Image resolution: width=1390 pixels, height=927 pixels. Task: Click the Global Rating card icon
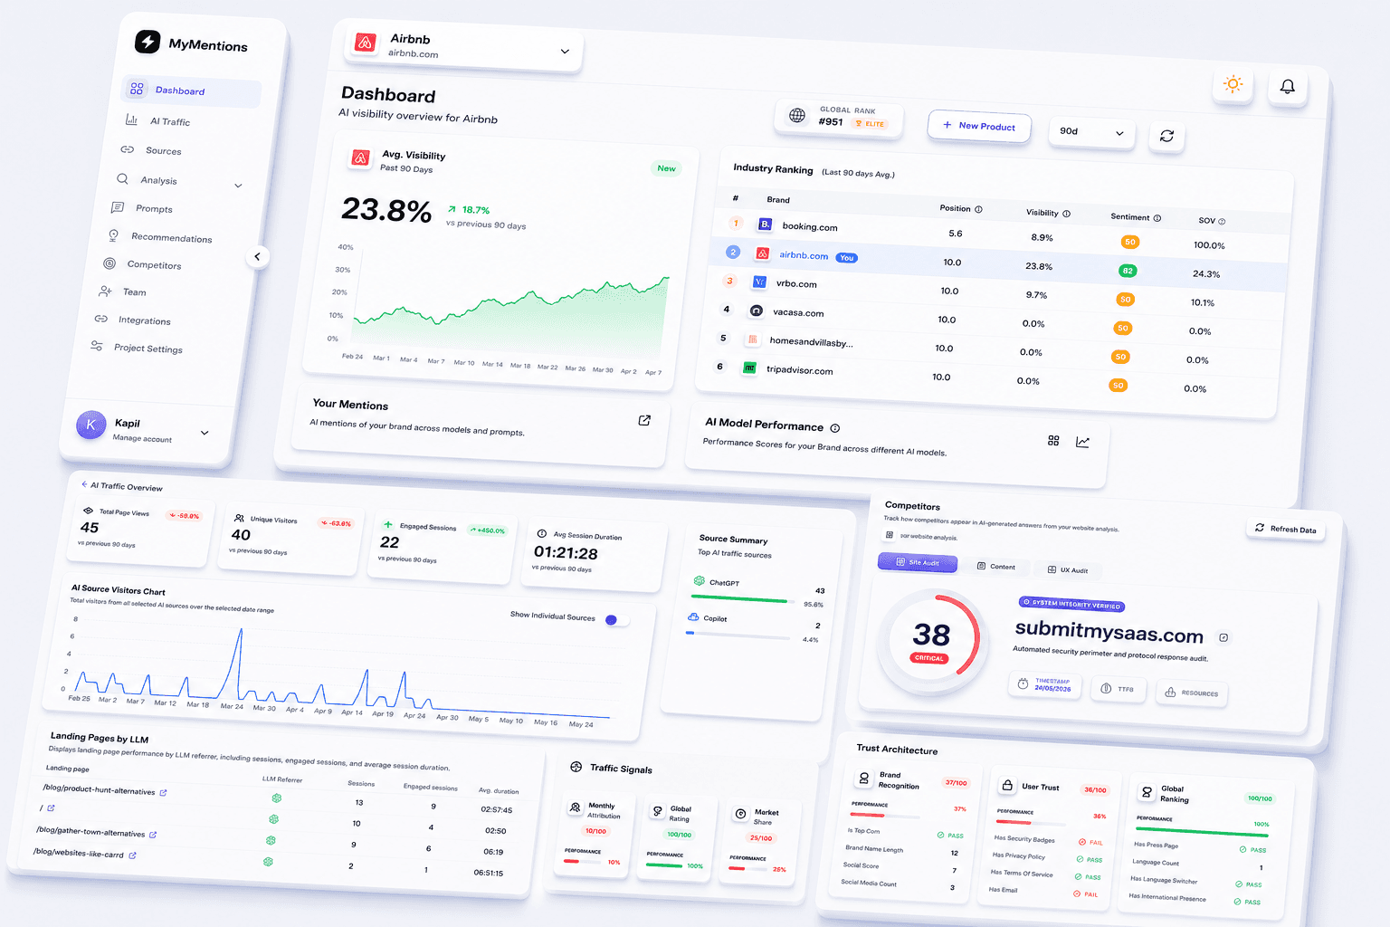658,811
